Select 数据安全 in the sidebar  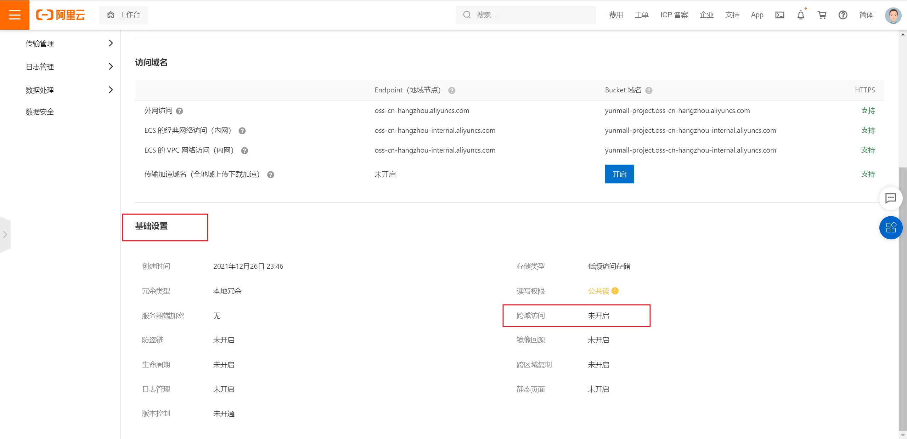pos(40,112)
